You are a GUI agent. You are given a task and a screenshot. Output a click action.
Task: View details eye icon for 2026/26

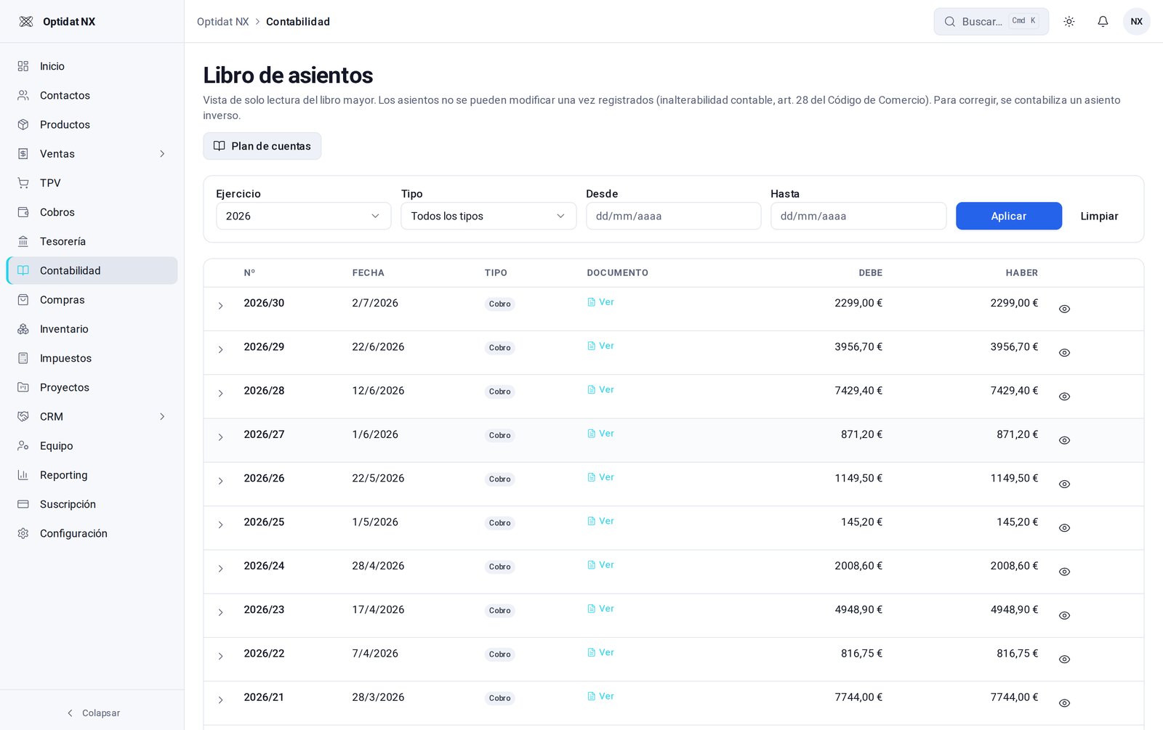[x=1064, y=484]
